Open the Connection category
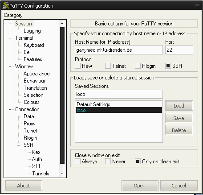Image resolution: width=203 pixels, height=195 pixels. (x=27, y=109)
